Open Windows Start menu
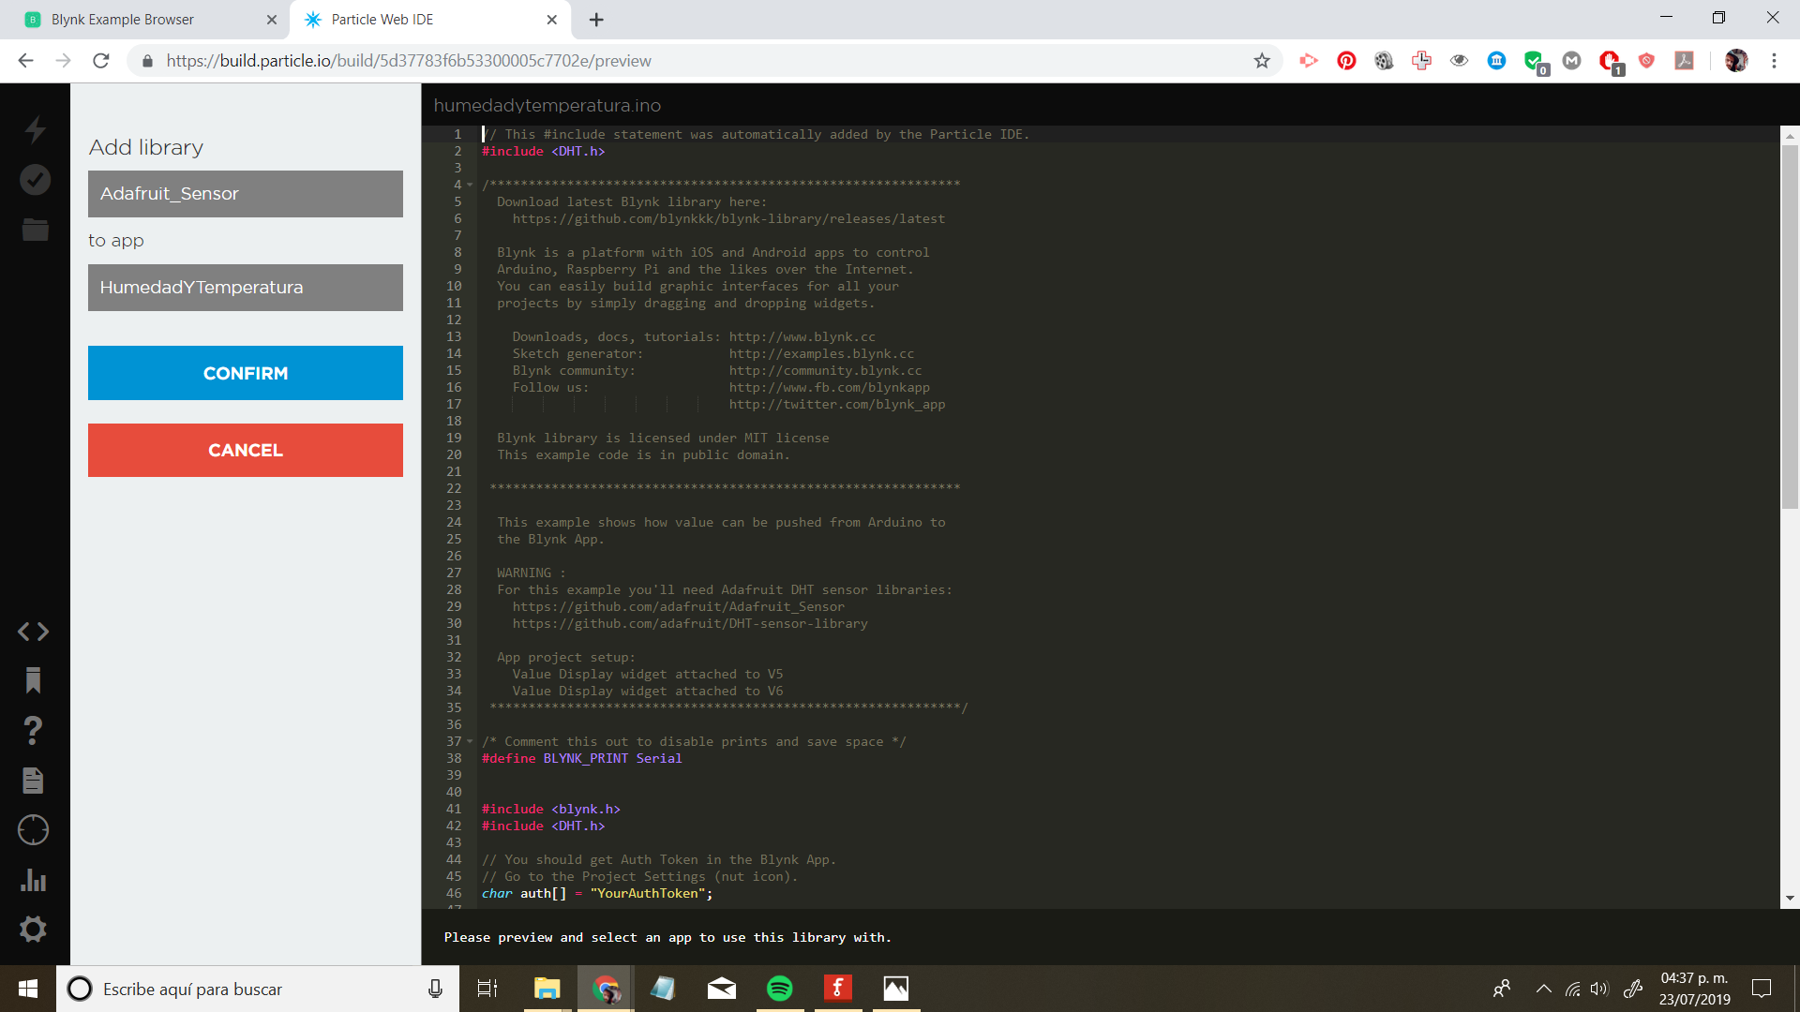 (28, 989)
